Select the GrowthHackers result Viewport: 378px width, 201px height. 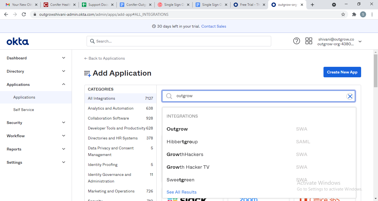point(259,154)
